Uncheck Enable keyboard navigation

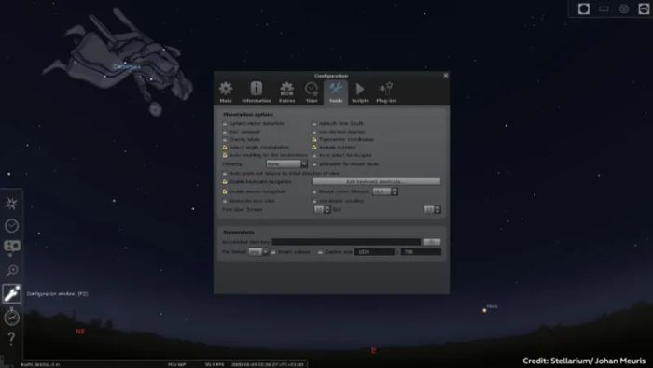[x=225, y=182]
